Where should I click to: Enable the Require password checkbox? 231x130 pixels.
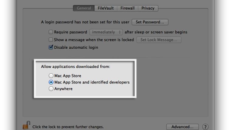pos(51,32)
